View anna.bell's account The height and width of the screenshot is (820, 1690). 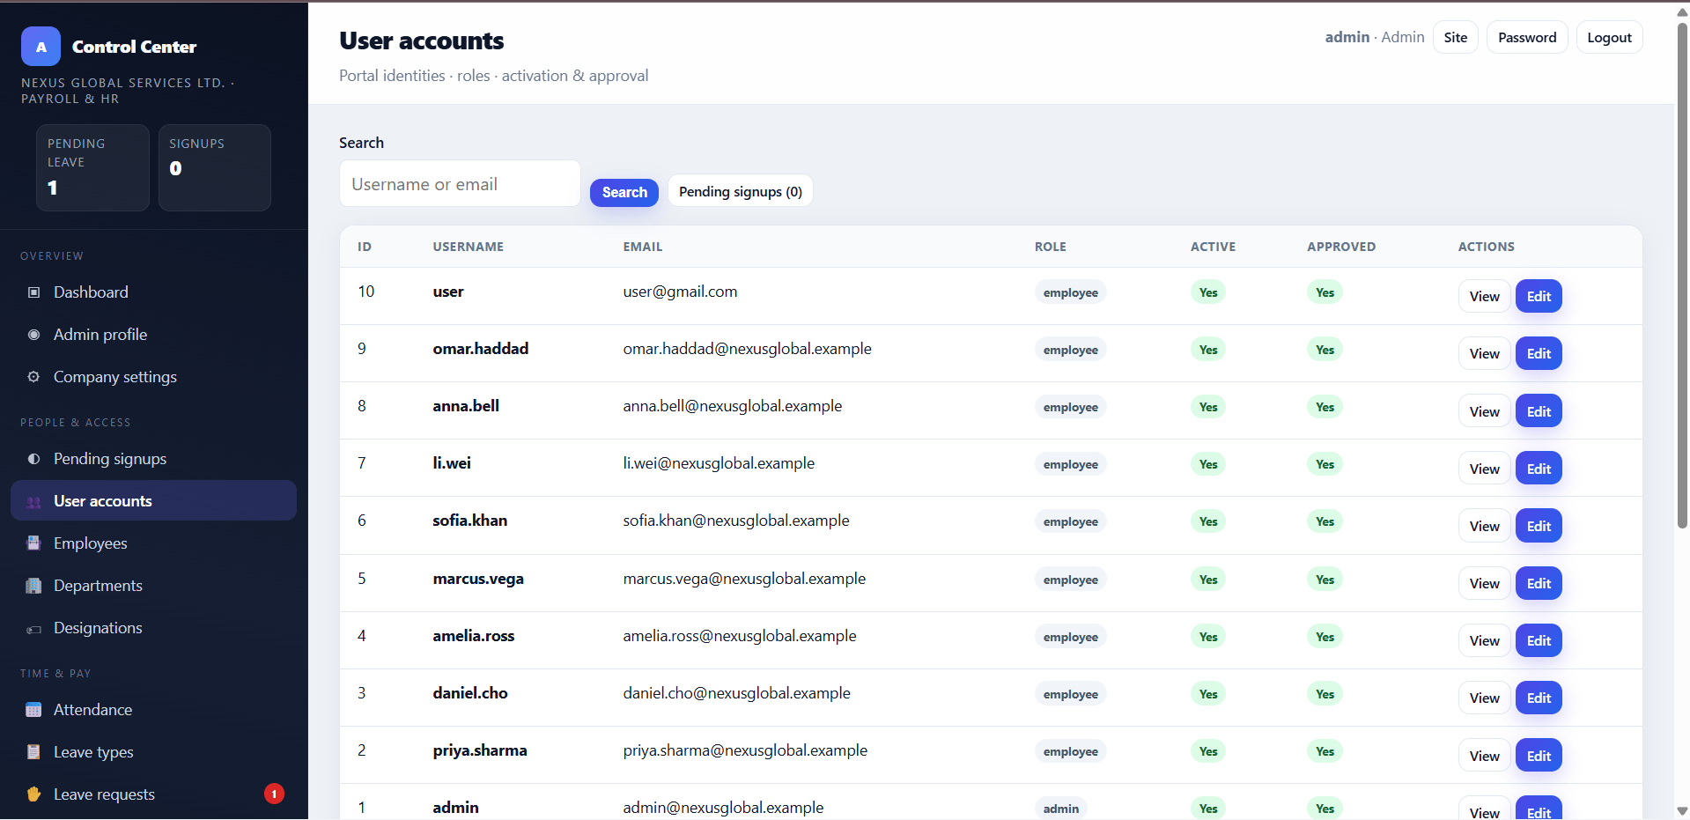tap(1484, 411)
